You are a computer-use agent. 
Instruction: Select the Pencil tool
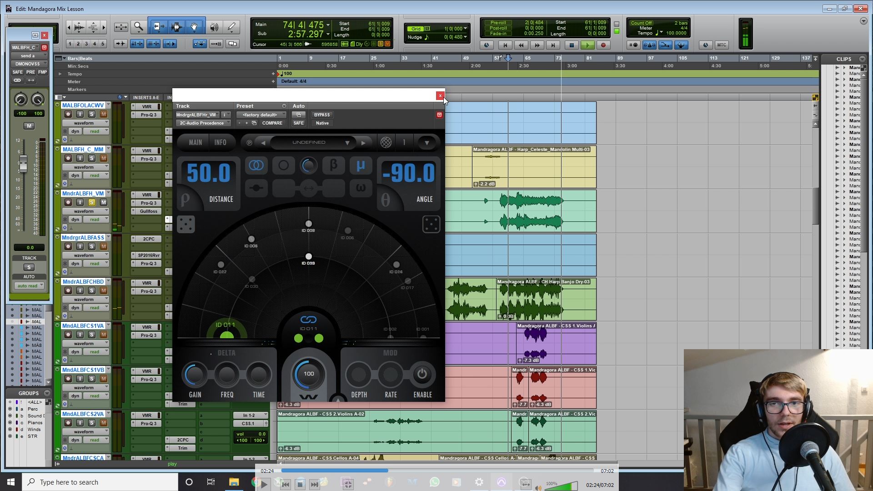coord(231,27)
